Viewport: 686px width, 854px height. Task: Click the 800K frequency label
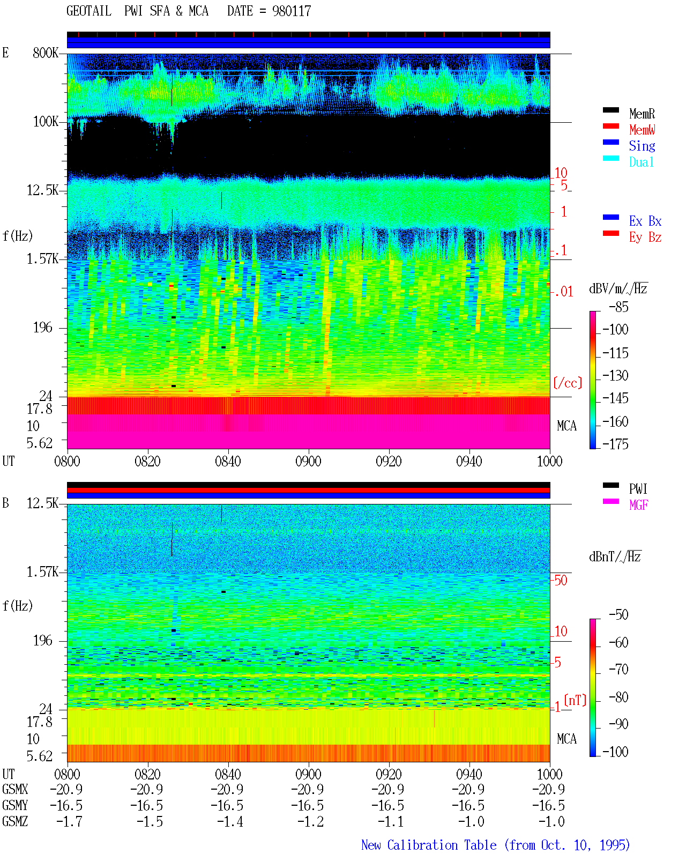[46, 53]
